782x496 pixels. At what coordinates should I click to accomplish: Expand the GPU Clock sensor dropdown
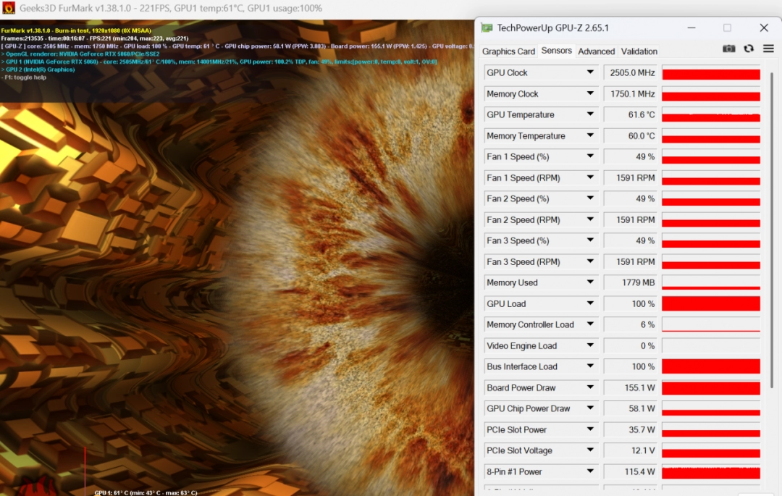click(590, 73)
